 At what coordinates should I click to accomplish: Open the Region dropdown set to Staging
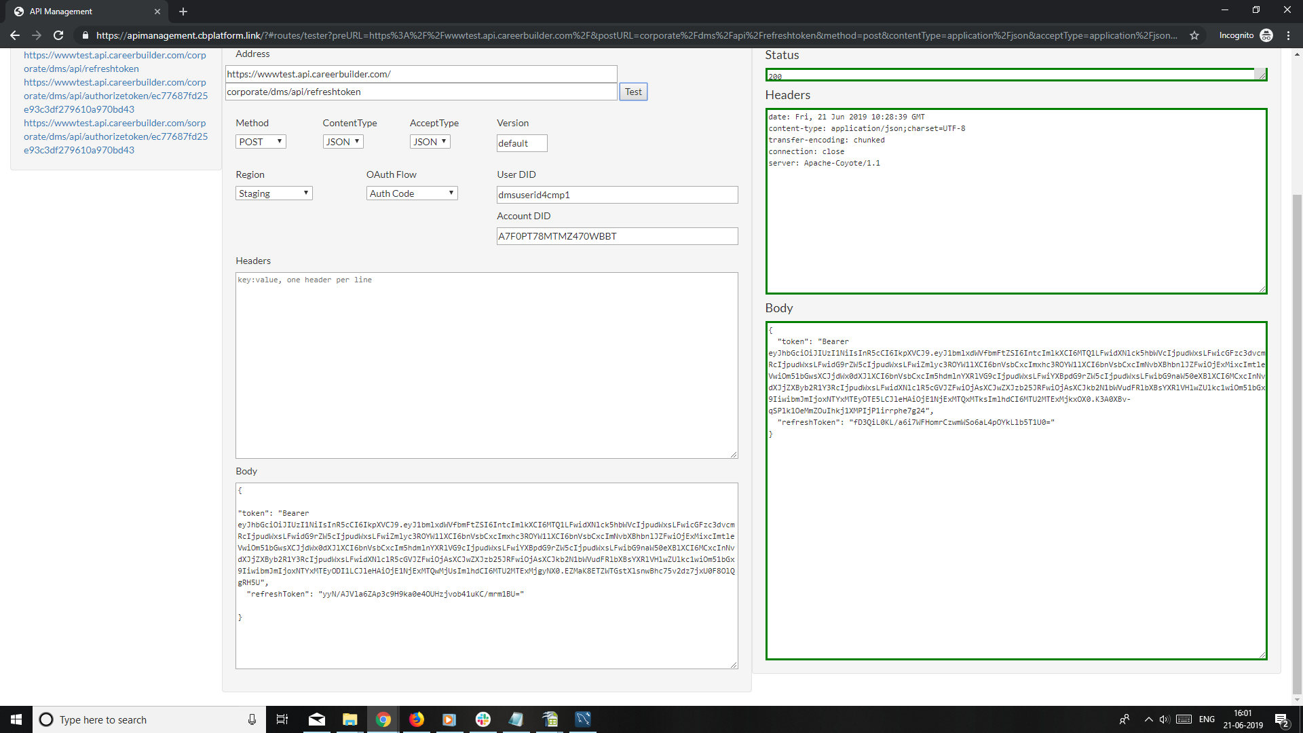point(273,193)
